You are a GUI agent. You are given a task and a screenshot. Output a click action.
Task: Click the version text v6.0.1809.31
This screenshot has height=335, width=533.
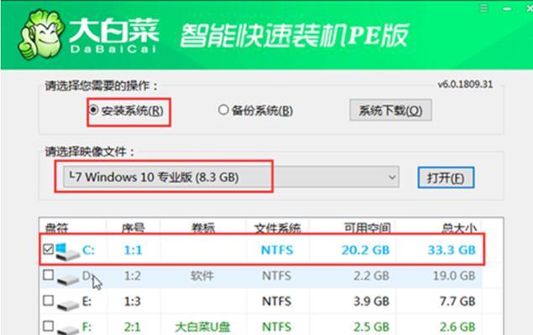click(465, 85)
